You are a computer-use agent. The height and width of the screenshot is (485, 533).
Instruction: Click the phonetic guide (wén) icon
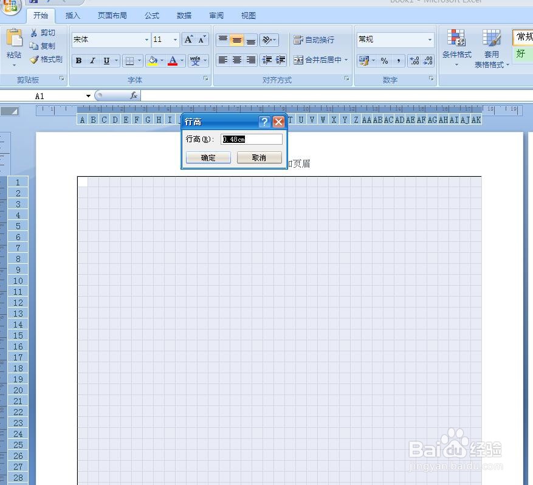pyautogui.click(x=195, y=61)
